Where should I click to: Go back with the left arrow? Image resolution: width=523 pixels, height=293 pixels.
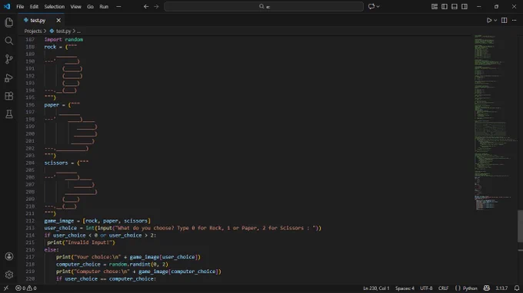point(146,6)
